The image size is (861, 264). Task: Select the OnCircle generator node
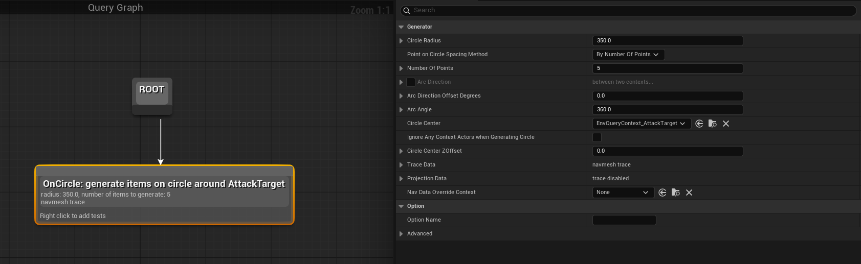[x=164, y=195]
